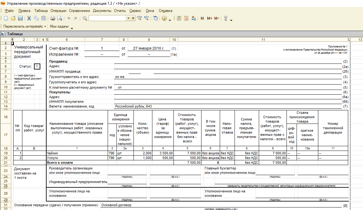Open the Calculator icon
Screen dimensions: 363x210
(179, 18)
